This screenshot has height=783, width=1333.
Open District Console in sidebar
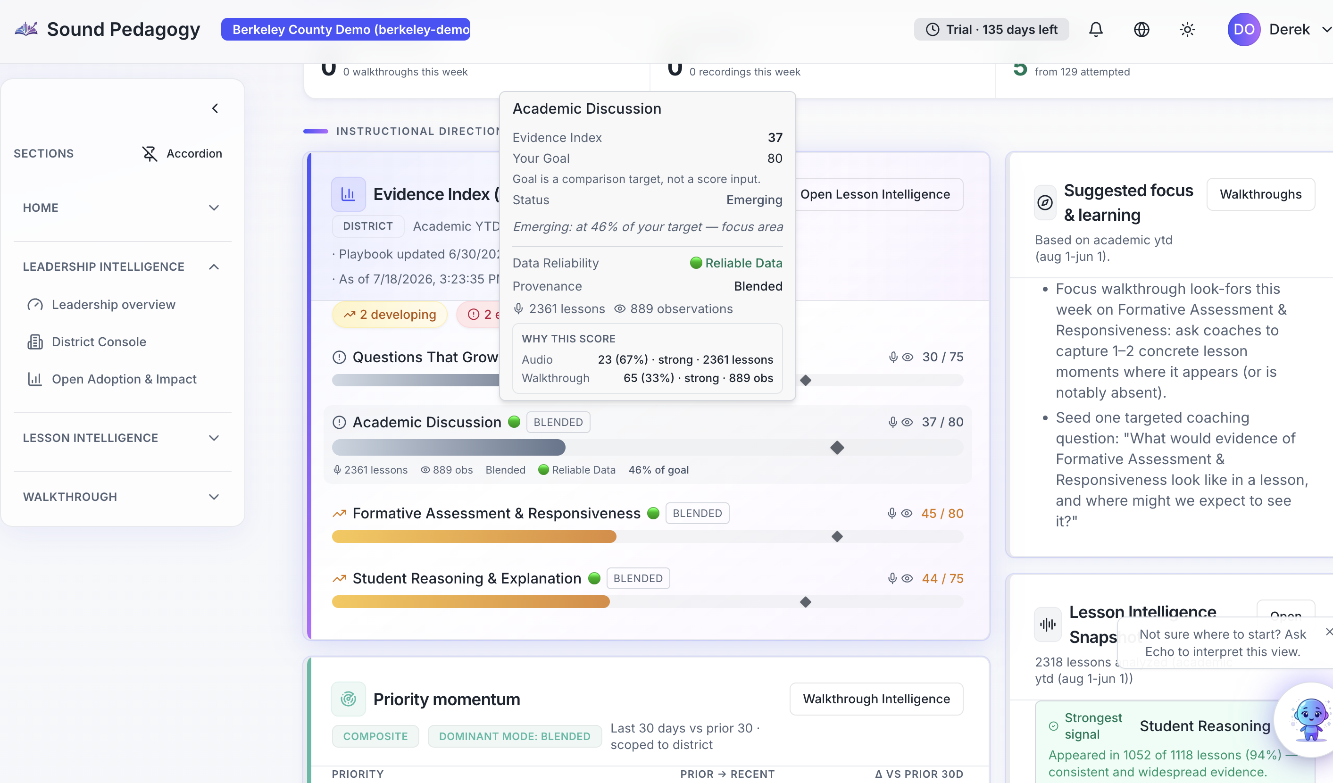(x=99, y=342)
